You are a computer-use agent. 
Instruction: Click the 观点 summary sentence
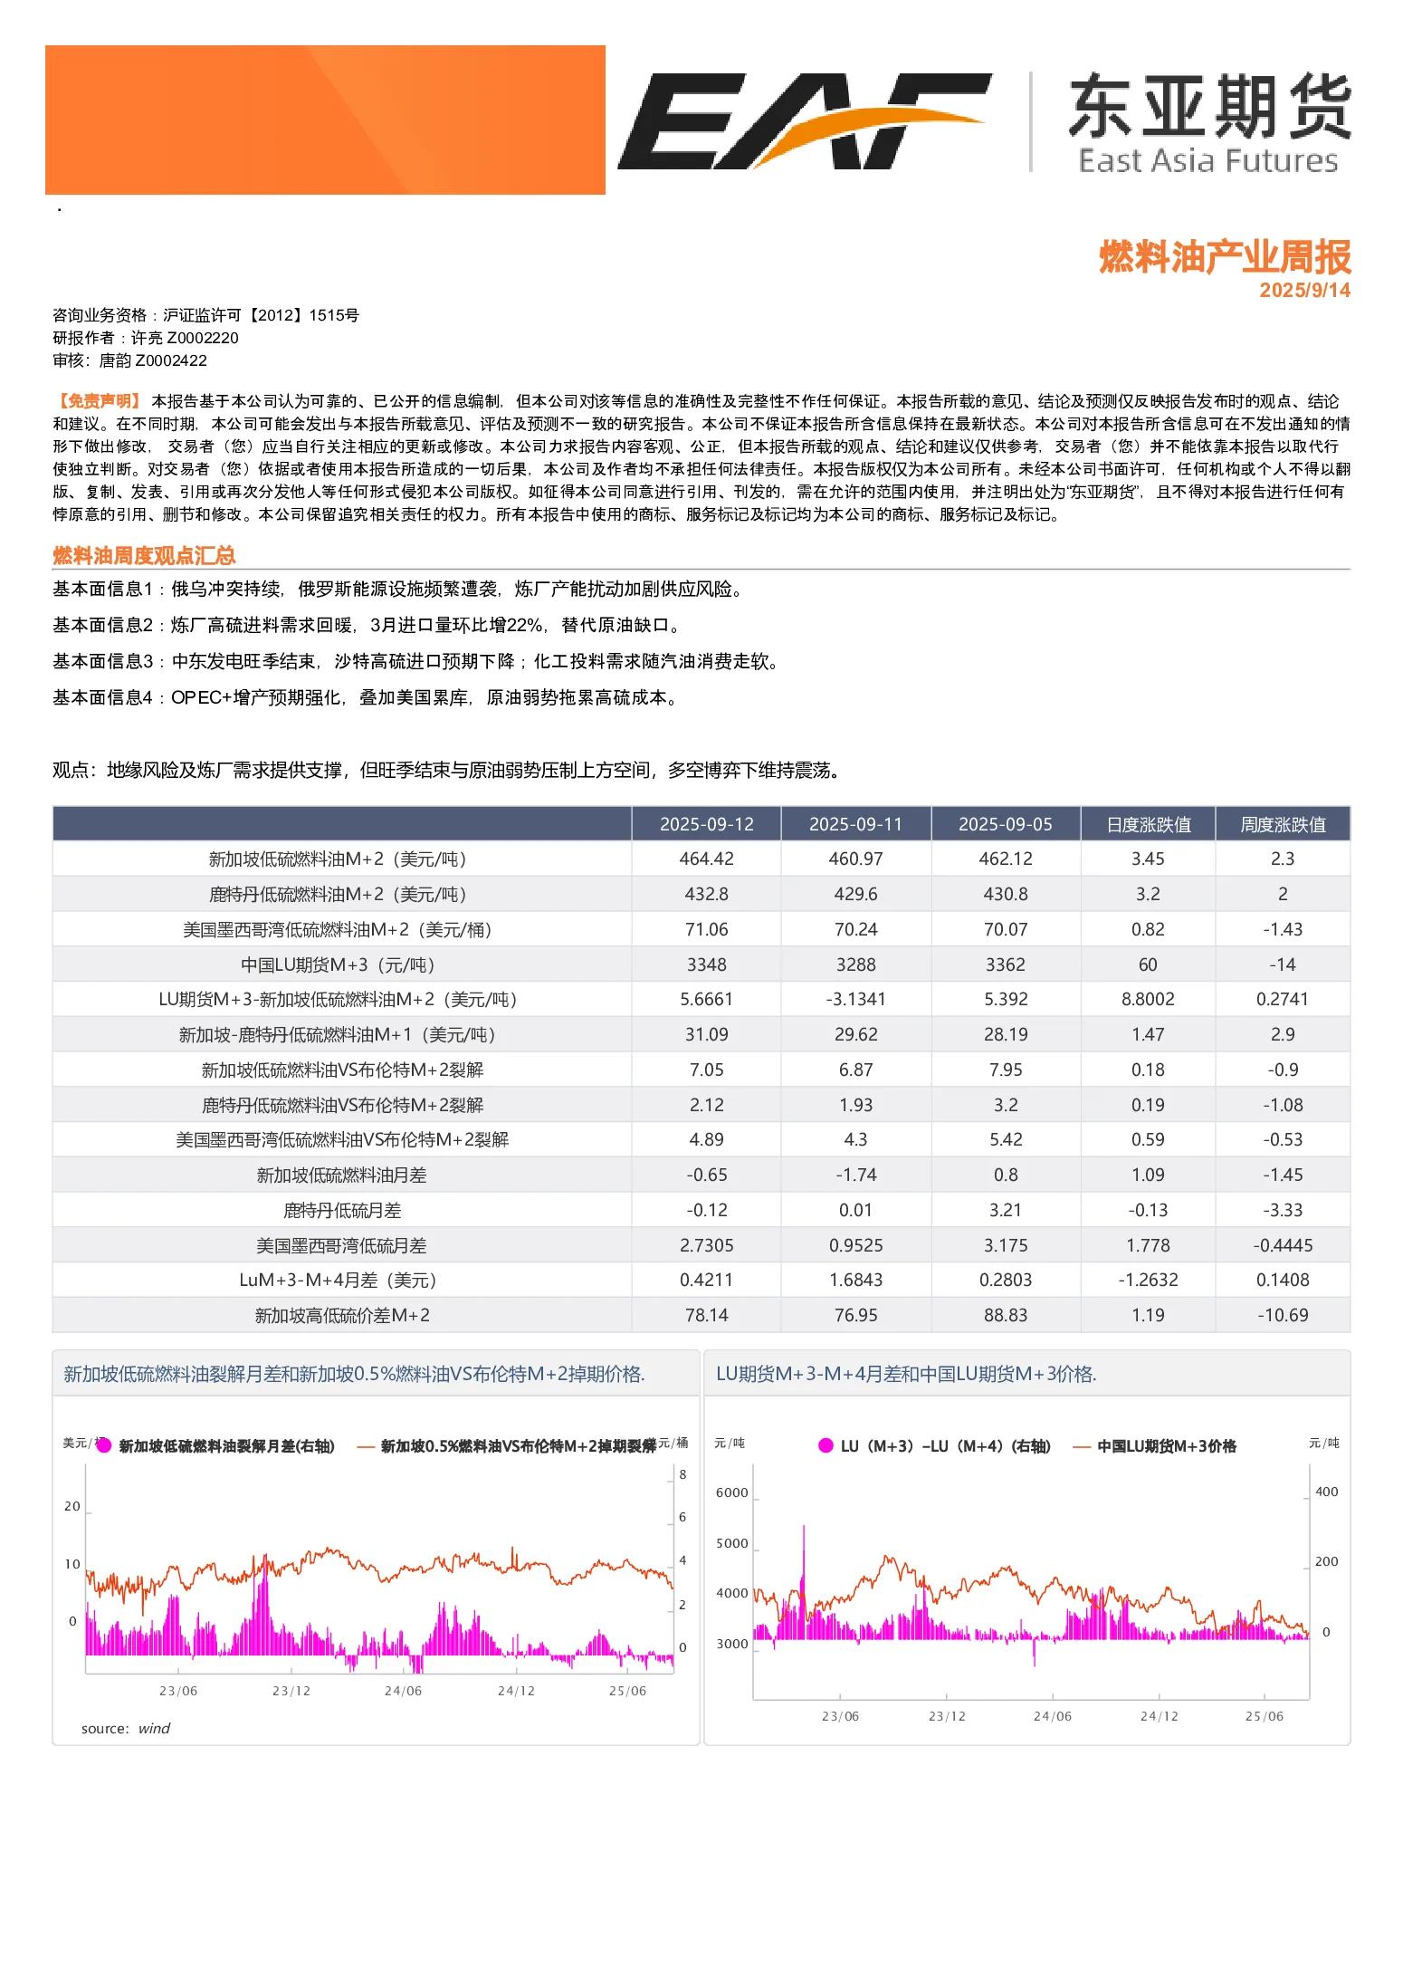point(450,771)
